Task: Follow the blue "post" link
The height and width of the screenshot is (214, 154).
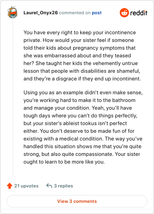Action: pyautogui.click(x=97, y=13)
